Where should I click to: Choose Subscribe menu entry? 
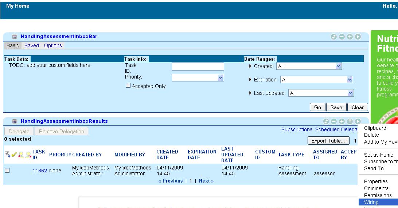point(381,162)
